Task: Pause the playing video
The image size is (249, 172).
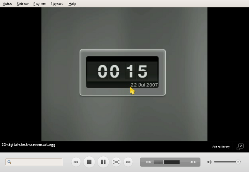Action: pos(103,162)
